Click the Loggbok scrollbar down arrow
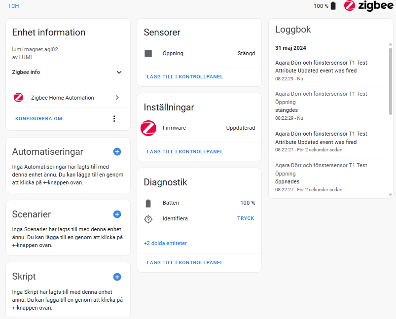 coord(391,195)
